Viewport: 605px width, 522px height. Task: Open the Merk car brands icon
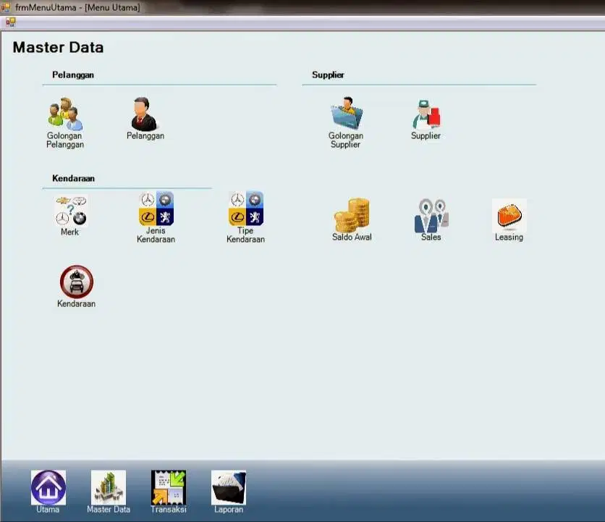[x=70, y=211]
